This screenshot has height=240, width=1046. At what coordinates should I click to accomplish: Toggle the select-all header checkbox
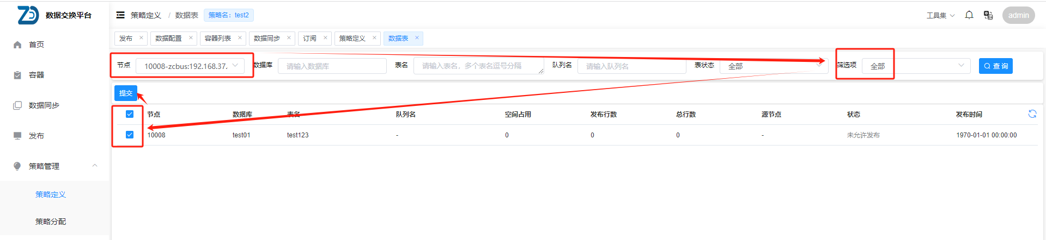[130, 114]
